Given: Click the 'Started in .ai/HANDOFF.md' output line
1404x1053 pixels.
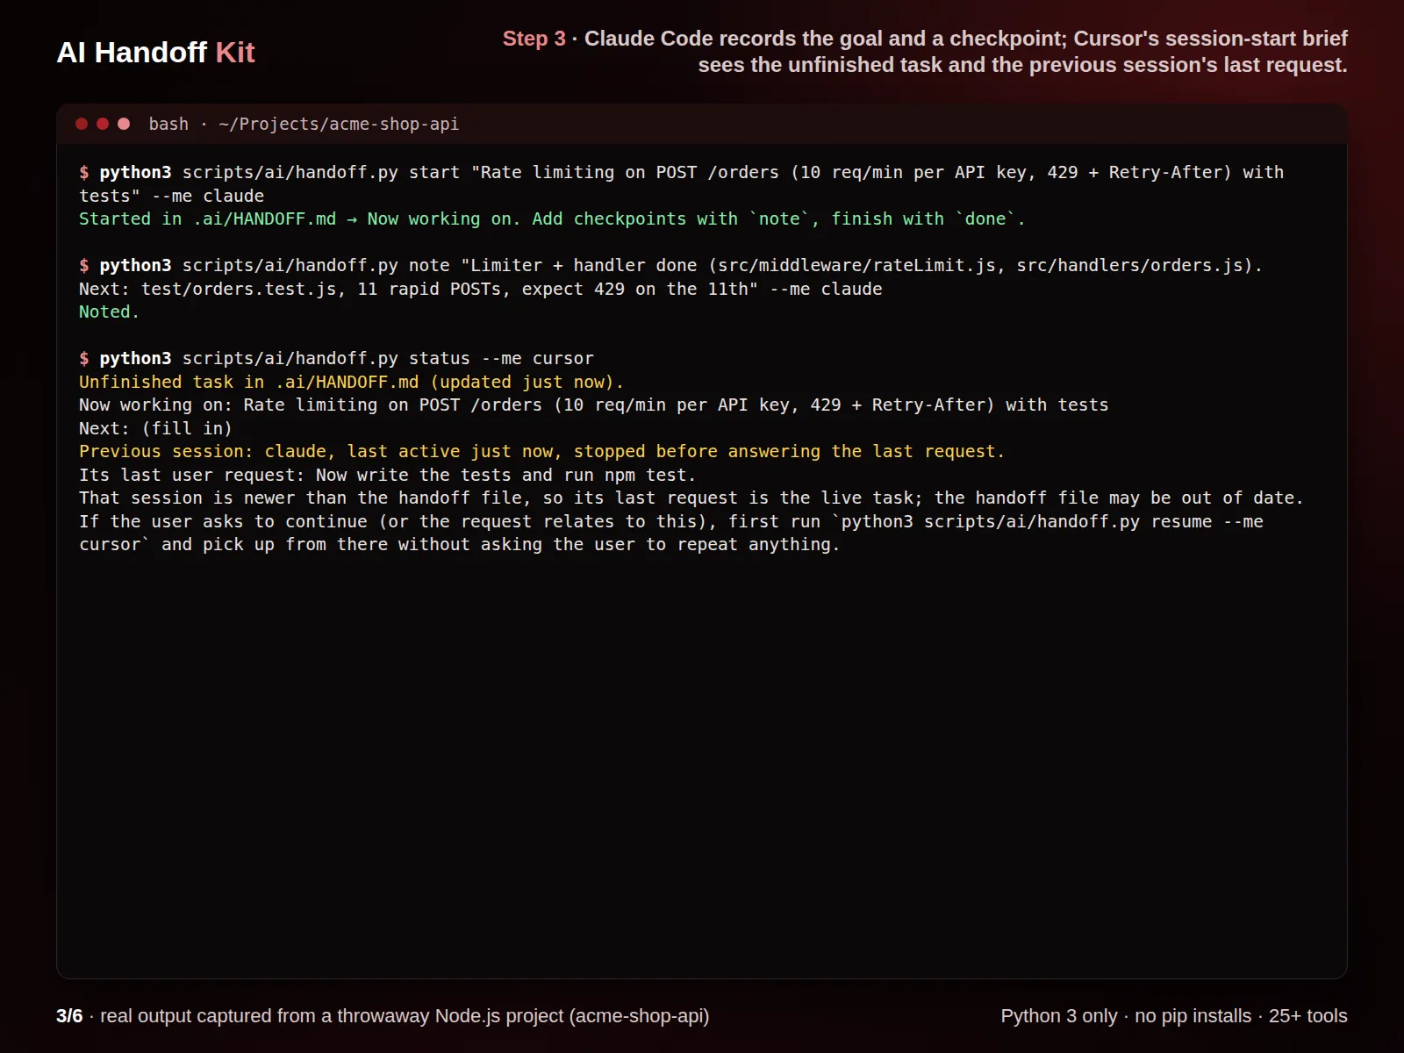Looking at the screenshot, I should 552,219.
